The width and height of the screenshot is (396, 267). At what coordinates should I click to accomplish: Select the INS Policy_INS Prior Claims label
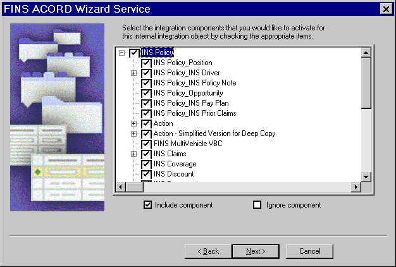(195, 113)
